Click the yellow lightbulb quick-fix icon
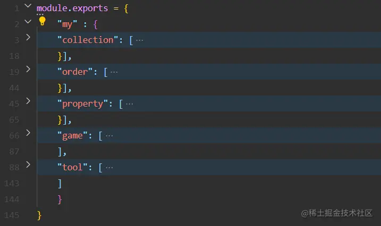This screenshot has height=226, width=381. 43,21
